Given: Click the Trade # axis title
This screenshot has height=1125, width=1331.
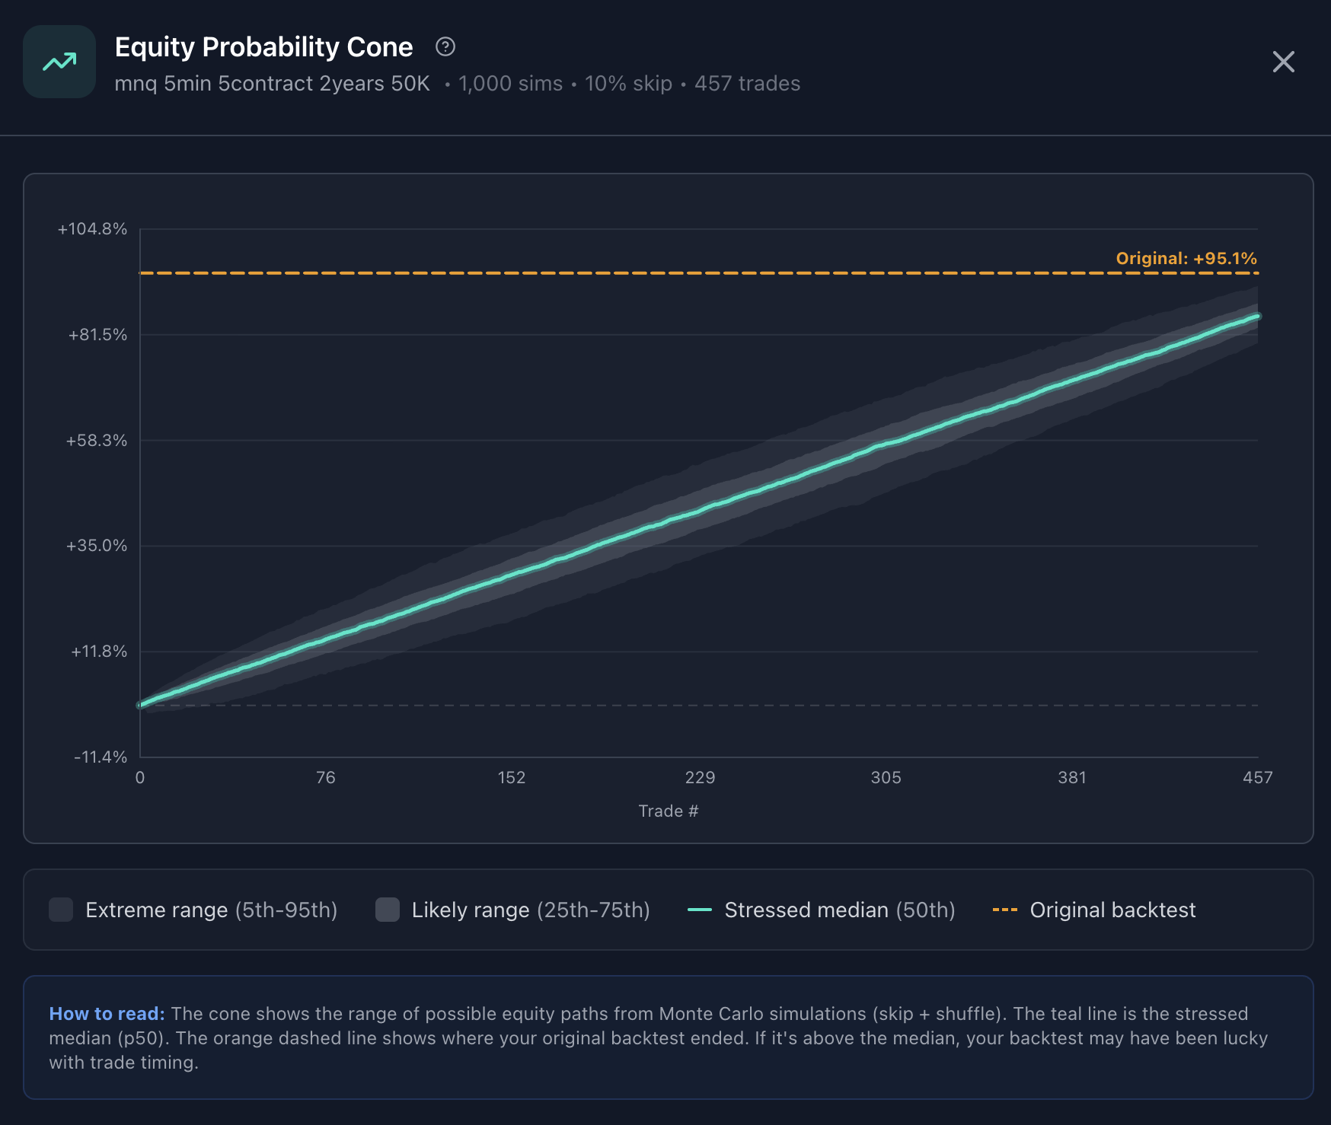Looking at the screenshot, I should tap(668, 811).
